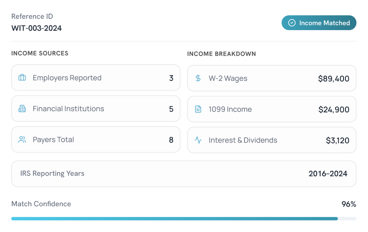Click the Match Confidence progress bar
The height and width of the screenshot is (232, 368).
[x=184, y=218]
